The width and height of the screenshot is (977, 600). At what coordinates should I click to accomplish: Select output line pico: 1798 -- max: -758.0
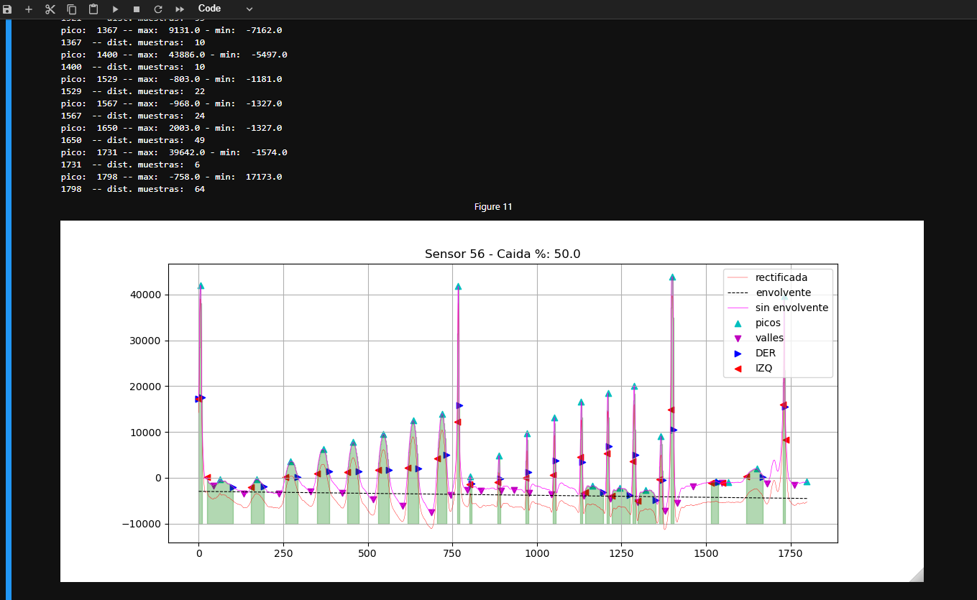coord(172,177)
